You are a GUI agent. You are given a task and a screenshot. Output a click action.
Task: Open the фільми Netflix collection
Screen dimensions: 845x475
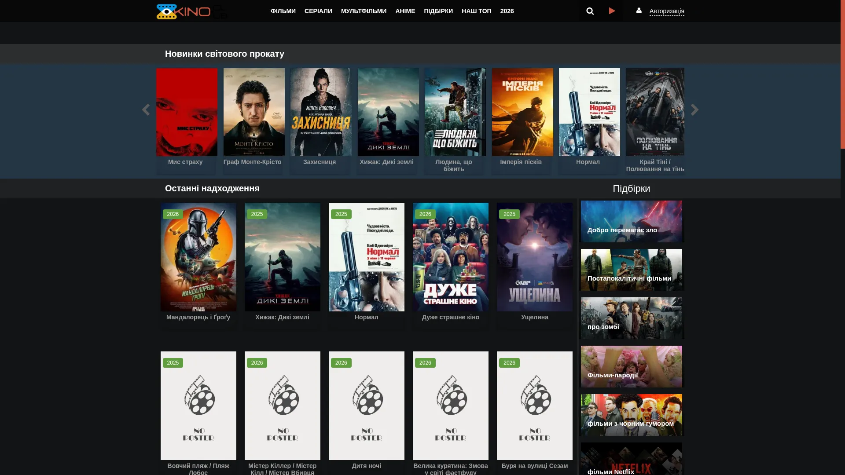point(632,459)
